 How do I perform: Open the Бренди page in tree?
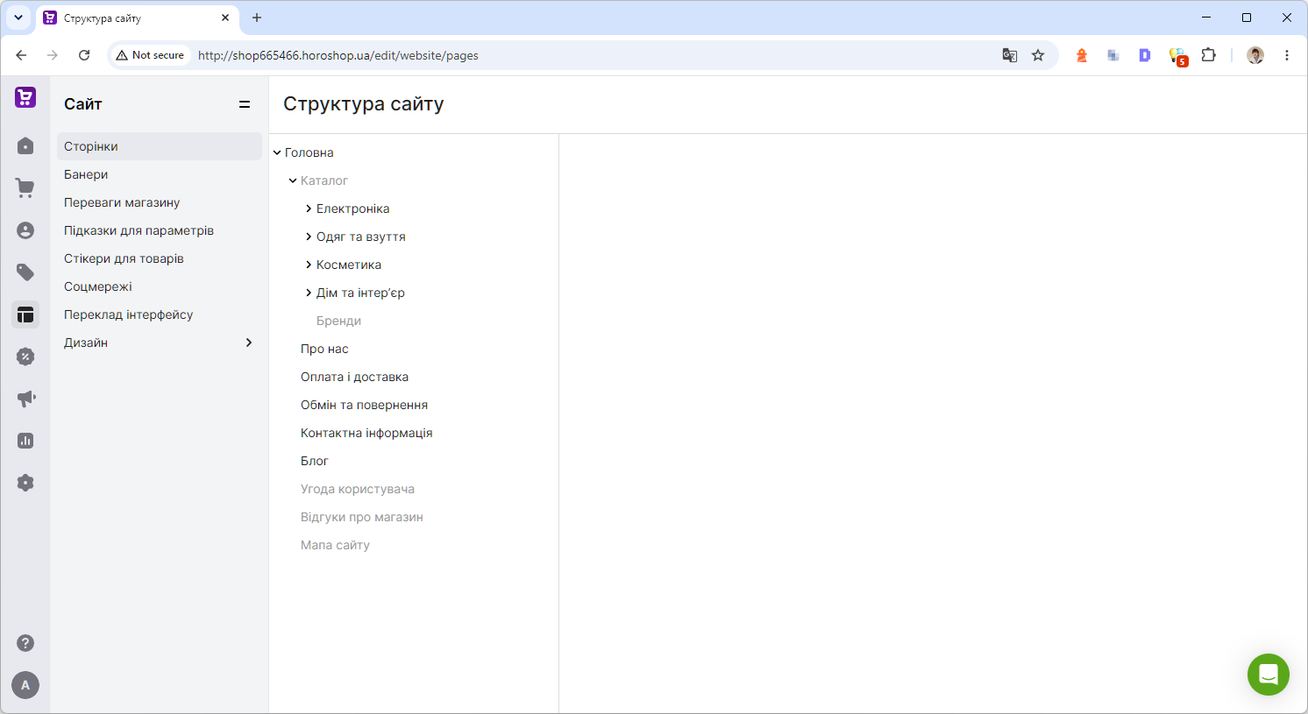(338, 321)
